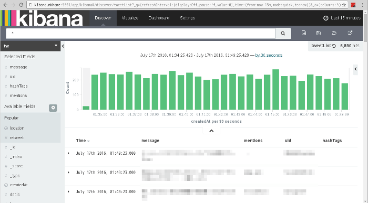This screenshot has height=203, width=368.
Task: Click the red browser extension icon
Action: 353,5
